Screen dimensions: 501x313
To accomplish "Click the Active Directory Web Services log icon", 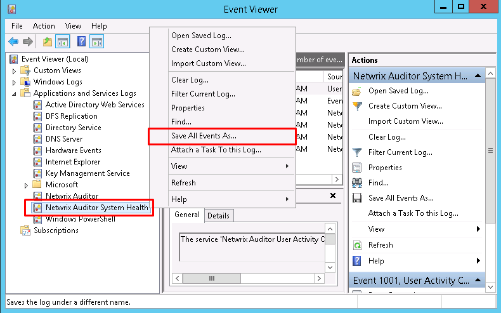I will coord(37,105).
